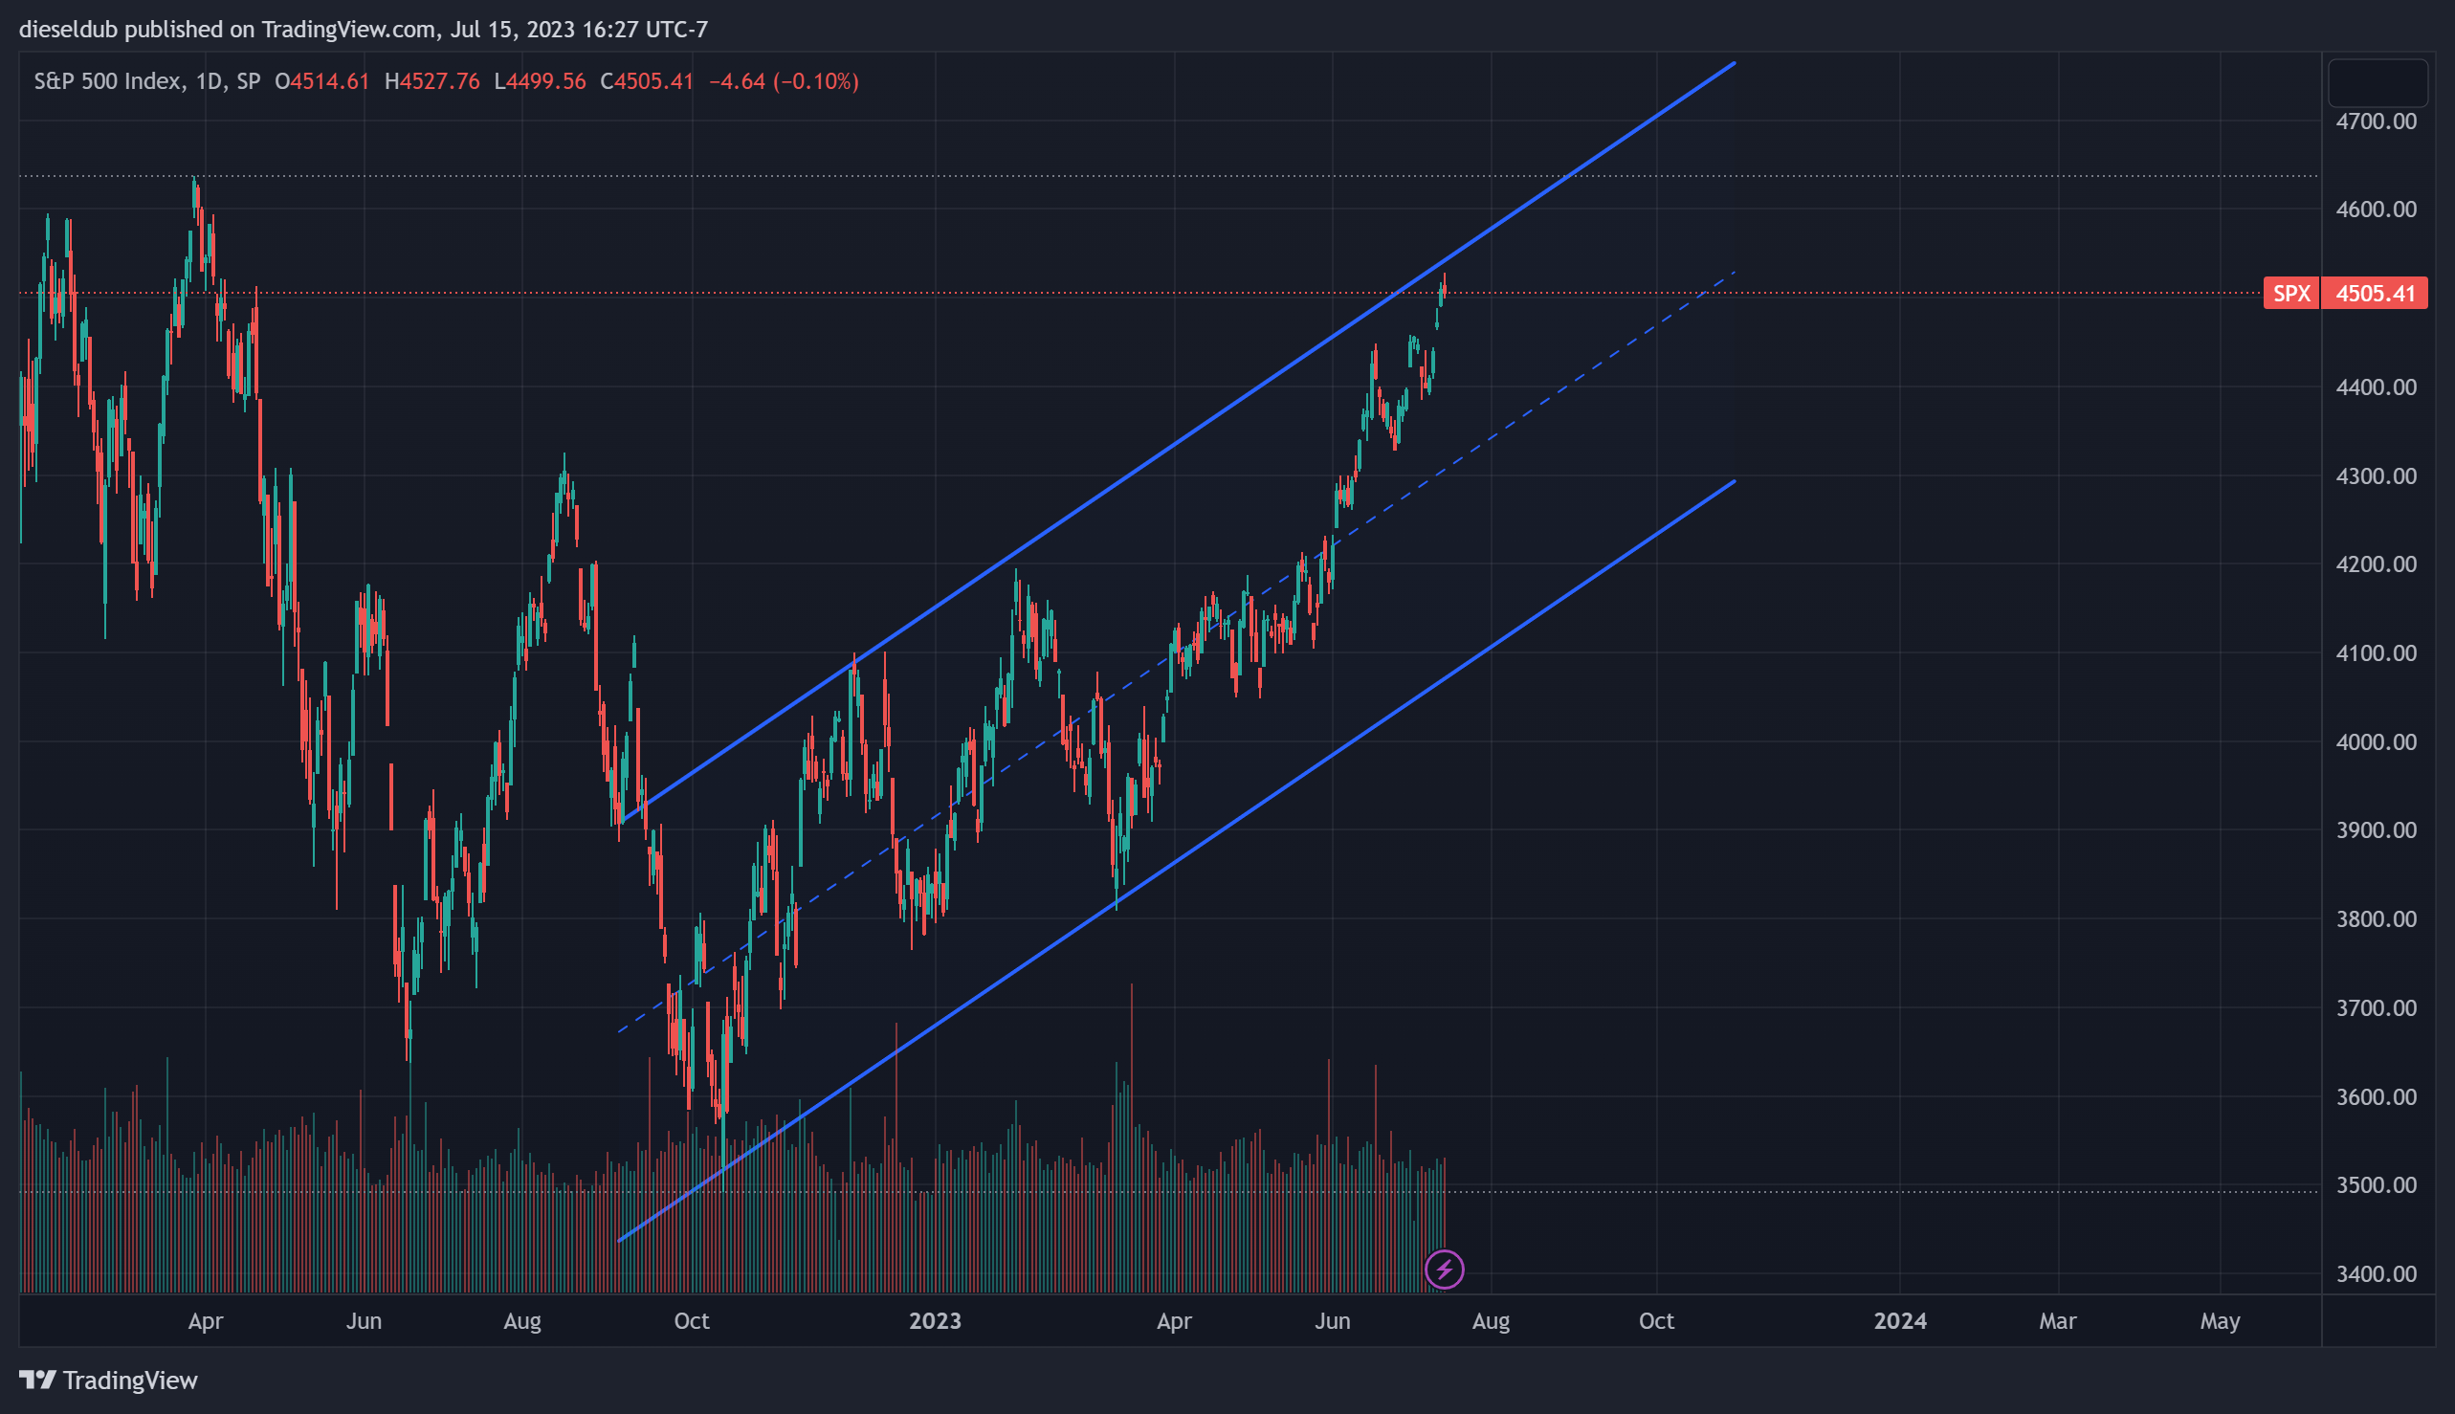Click the 1D interval label
The height and width of the screenshot is (1414, 2455).
pyautogui.click(x=208, y=81)
